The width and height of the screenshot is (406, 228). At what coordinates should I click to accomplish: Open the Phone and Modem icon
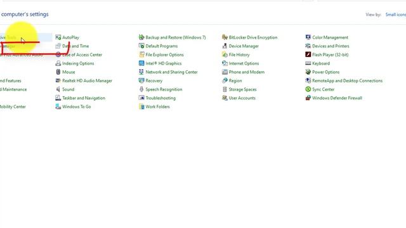tap(225, 72)
